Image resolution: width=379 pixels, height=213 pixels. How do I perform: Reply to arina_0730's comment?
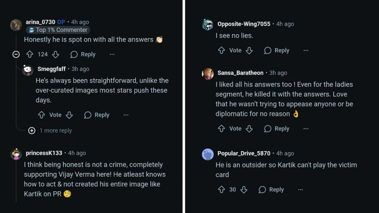coord(83,54)
